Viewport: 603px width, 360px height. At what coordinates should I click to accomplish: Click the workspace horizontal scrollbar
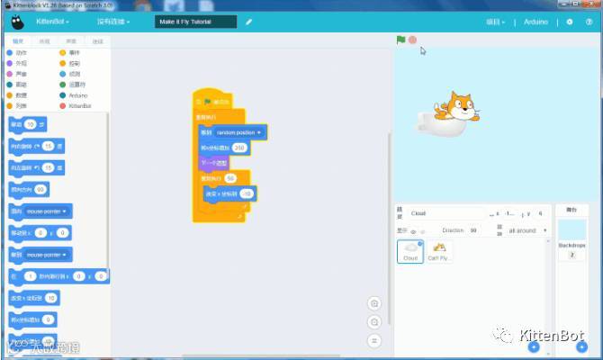(x=261, y=355)
